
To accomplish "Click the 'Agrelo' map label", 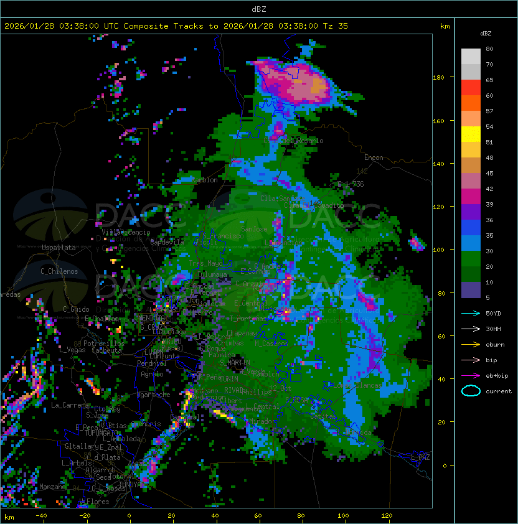I will 152,374.
